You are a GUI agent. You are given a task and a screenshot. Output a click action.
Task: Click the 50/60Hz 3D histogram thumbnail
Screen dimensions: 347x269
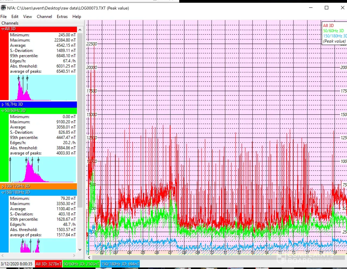click(x=43, y=169)
